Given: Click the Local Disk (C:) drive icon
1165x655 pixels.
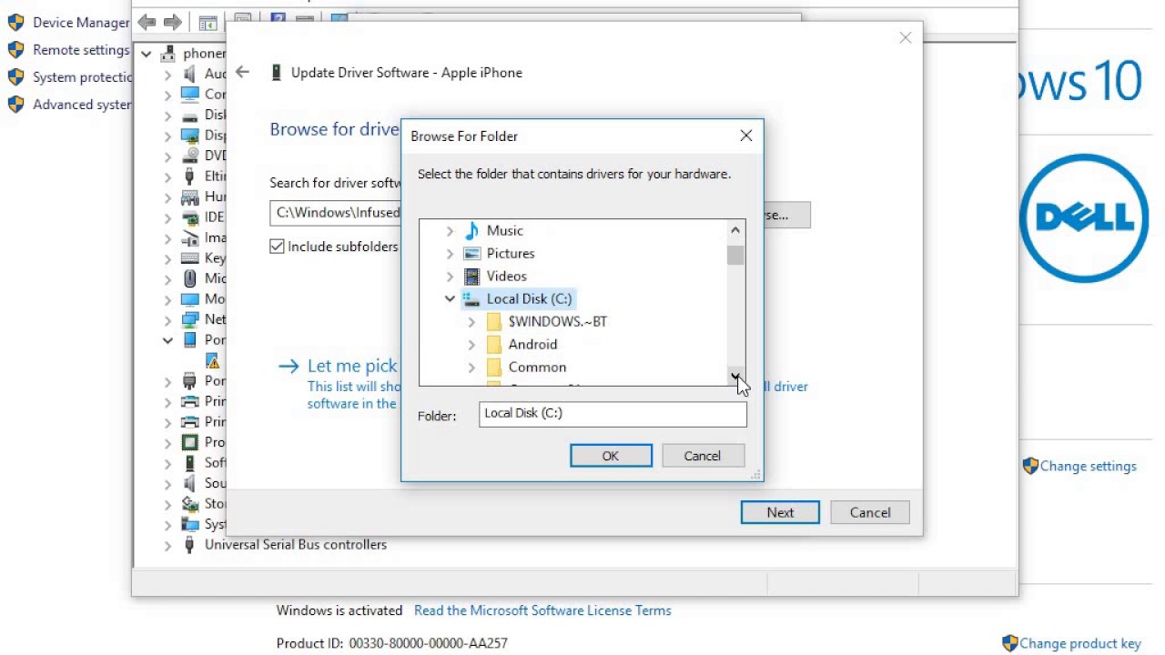Looking at the screenshot, I should [x=471, y=299].
